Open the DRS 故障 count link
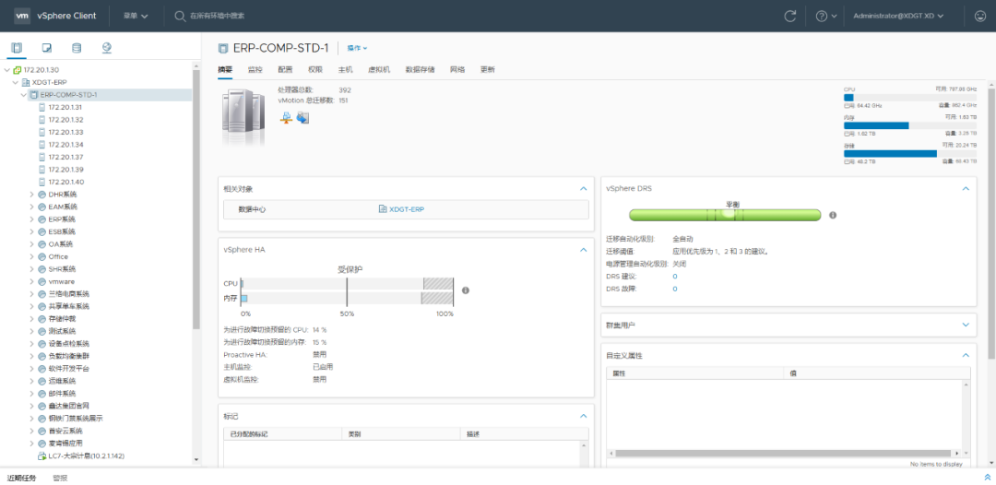This screenshot has width=996, height=485. tap(674, 289)
